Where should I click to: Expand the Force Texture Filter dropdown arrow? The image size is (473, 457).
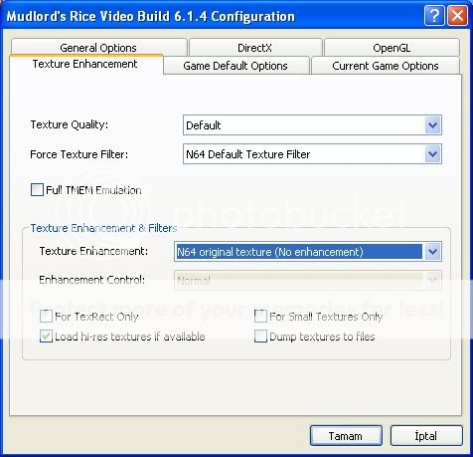pos(433,154)
